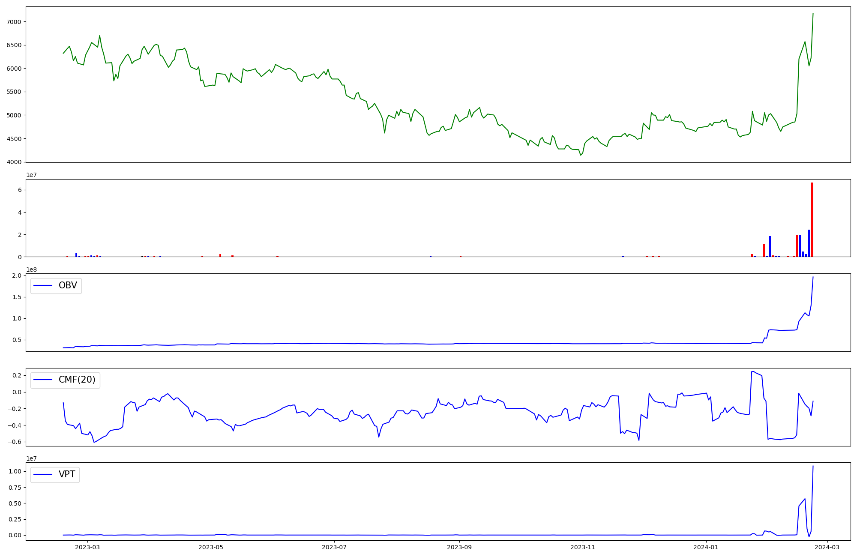Screen dimensions: 857x557
Task: Click the 4000 price axis tick label
Action: (x=14, y=162)
